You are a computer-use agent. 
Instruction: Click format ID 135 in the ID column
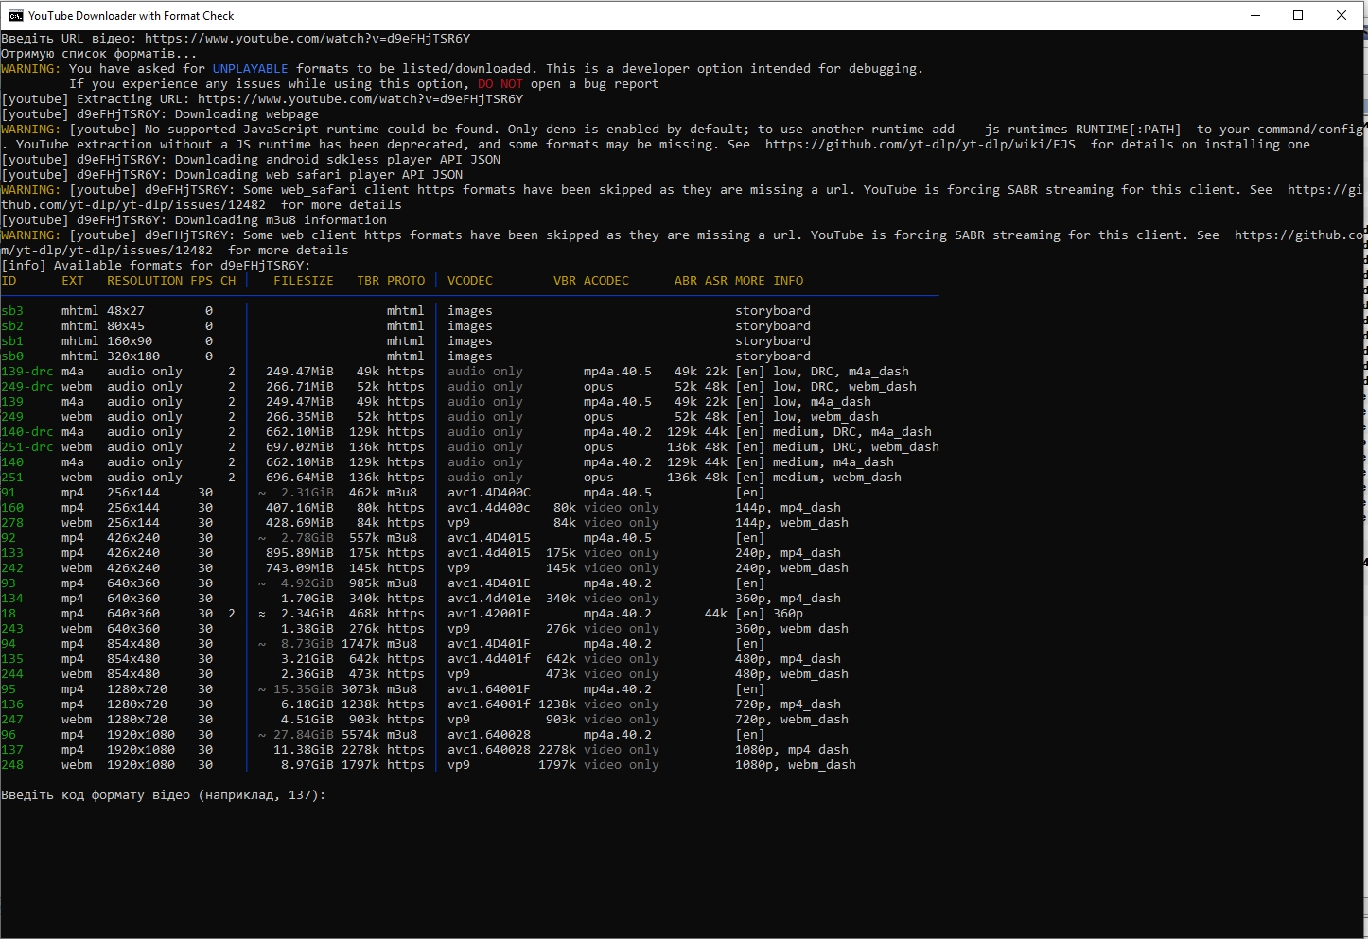click(x=12, y=659)
